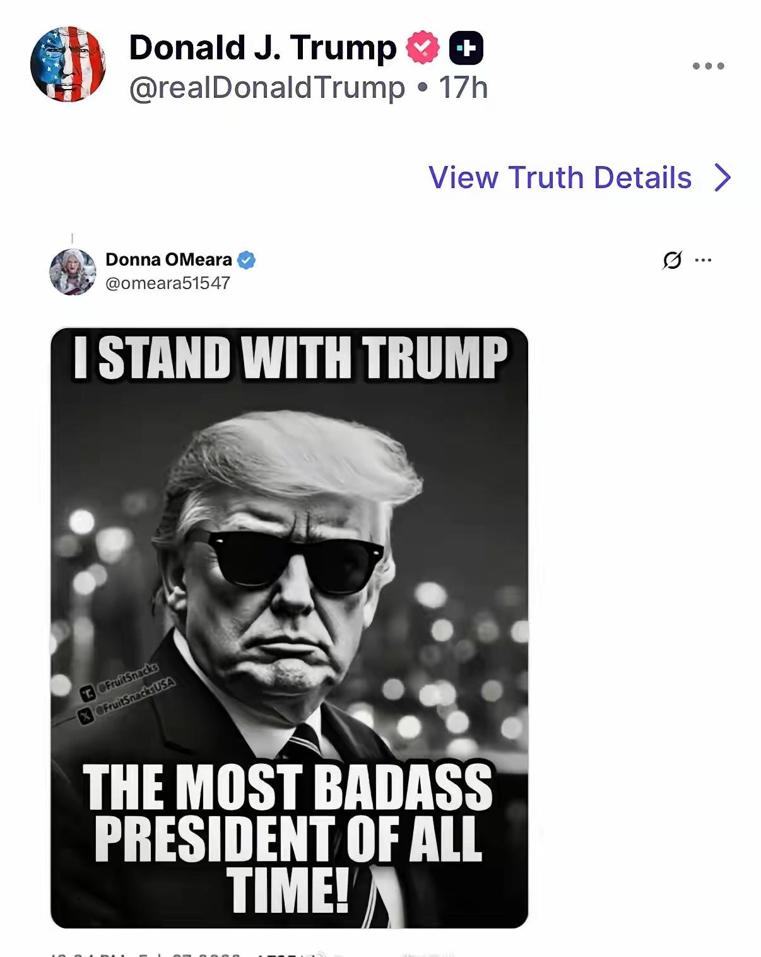Click the red verified badge beside author name

(x=422, y=48)
